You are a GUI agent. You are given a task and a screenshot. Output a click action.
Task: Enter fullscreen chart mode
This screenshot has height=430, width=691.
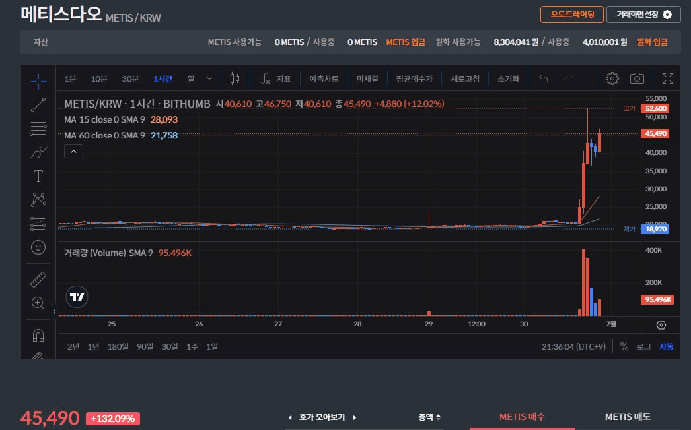point(668,78)
